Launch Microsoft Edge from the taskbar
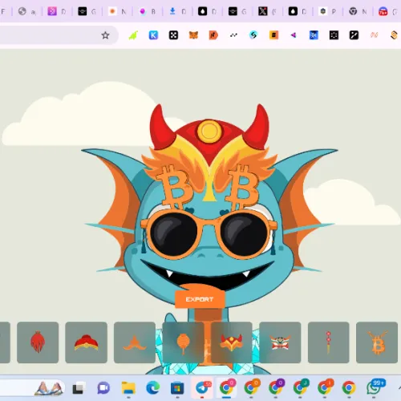401x401 pixels. click(153, 388)
